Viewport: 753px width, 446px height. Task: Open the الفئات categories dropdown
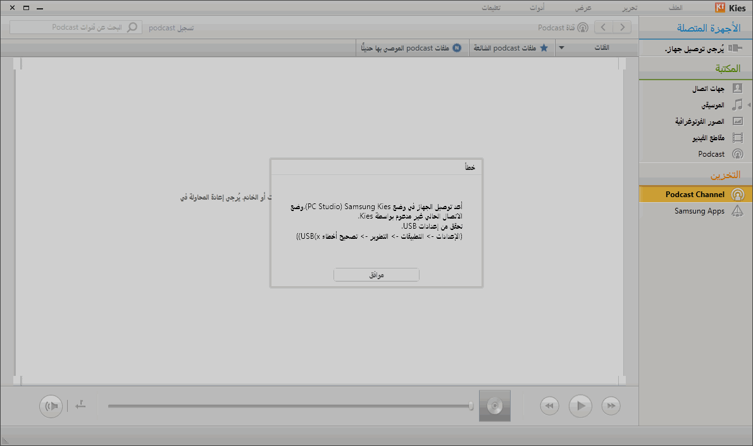(x=597, y=47)
